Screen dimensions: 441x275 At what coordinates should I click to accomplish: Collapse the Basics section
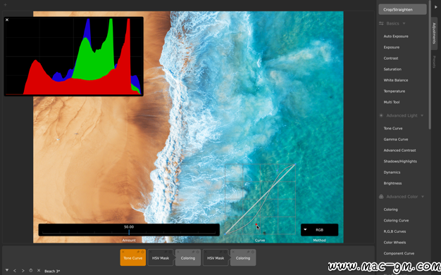click(x=404, y=24)
